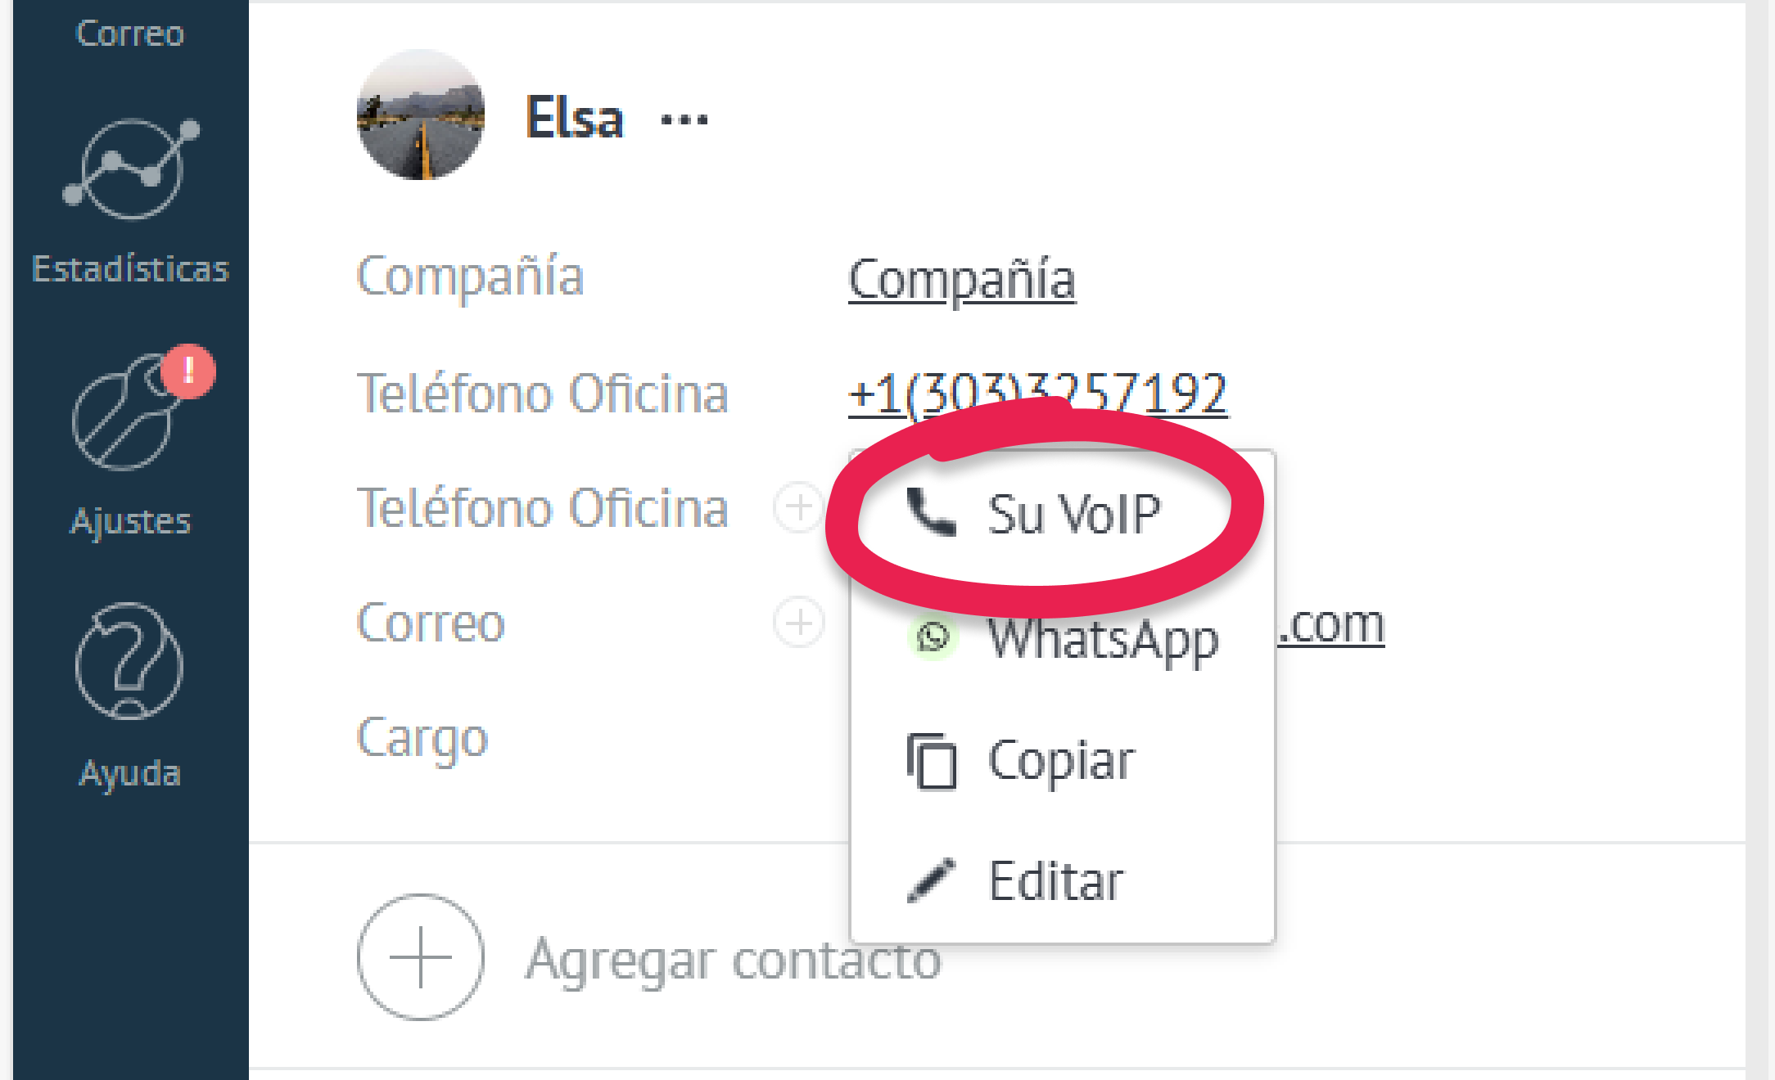Click the Agregar contacto plus button
Screen dimensions: 1775x1080
[420, 956]
